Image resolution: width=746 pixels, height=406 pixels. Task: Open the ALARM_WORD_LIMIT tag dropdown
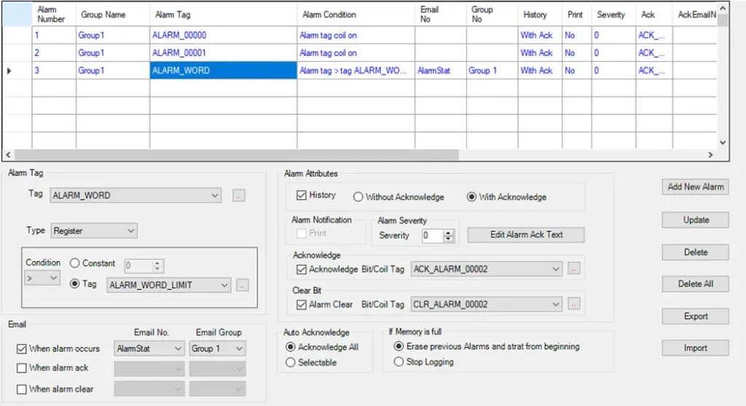click(169, 285)
